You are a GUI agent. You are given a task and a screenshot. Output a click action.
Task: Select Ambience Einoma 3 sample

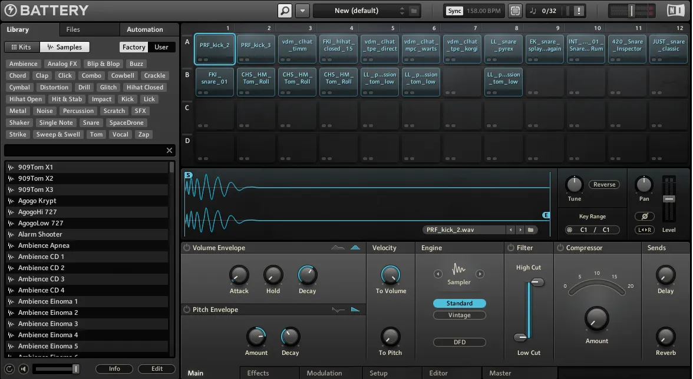point(87,324)
